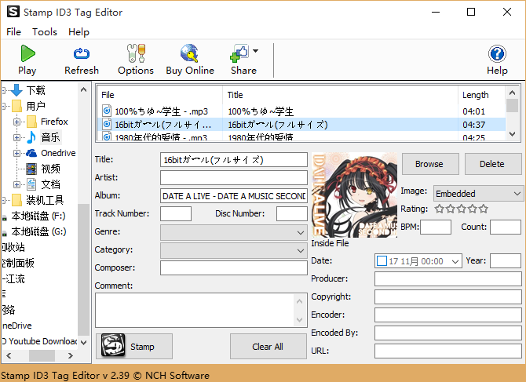Click the Play toolbar icon
The image size is (526, 382).
click(27, 54)
